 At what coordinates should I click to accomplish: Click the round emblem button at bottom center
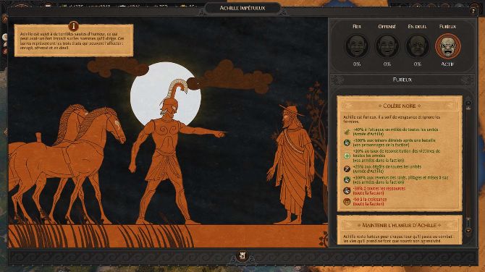tap(242, 255)
